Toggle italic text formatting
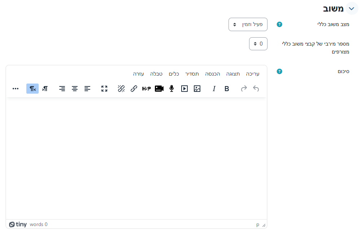Screen dimensions: 361x234 pyautogui.click(x=214, y=89)
